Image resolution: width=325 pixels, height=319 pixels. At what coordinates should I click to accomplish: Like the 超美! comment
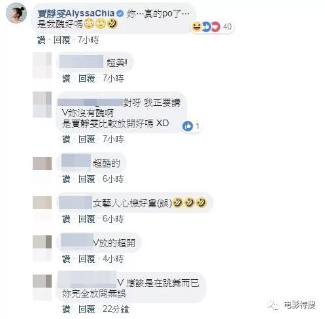[x=66, y=78]
